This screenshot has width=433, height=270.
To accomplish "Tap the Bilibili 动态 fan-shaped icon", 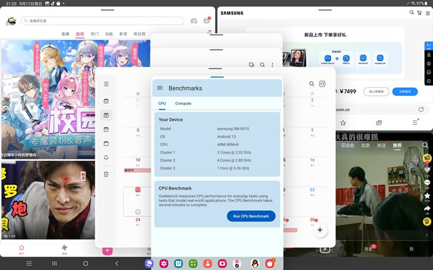I will pyautogui.click(x=65, y=249).
